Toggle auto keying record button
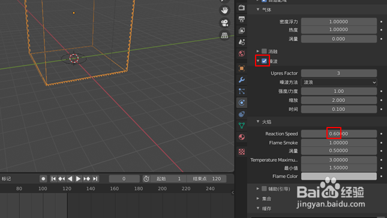 43,178
